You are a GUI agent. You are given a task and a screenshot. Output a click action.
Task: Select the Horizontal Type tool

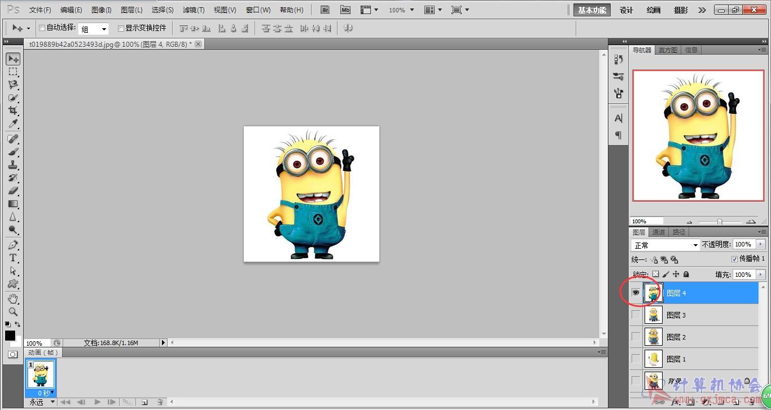[x=13, y=258]
